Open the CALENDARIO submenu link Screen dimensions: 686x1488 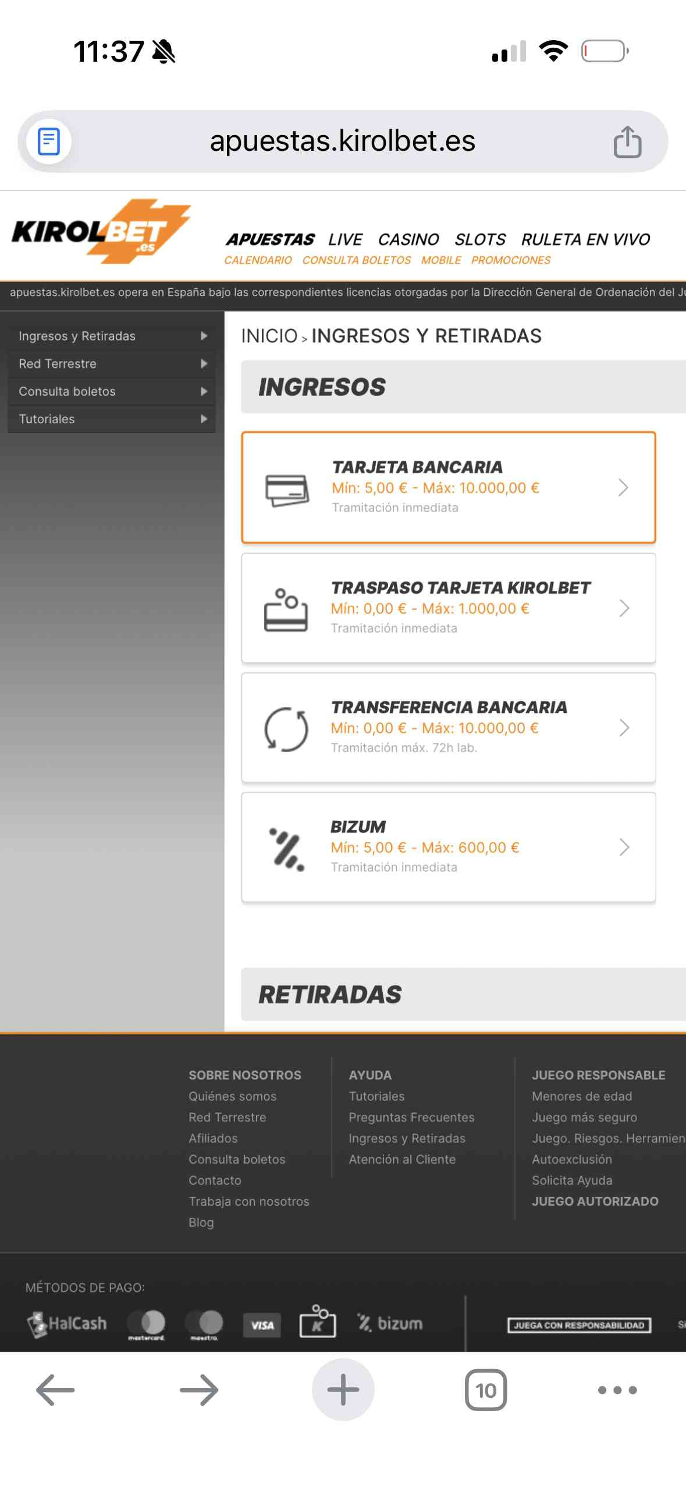[258, 260]
